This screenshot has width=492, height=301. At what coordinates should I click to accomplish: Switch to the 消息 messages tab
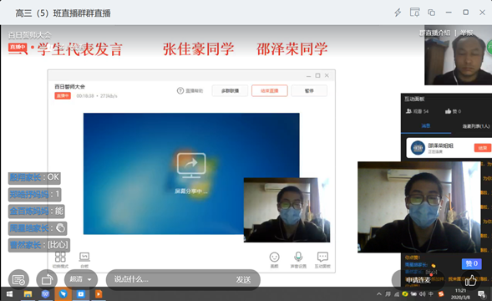click(x=426, y=126)
